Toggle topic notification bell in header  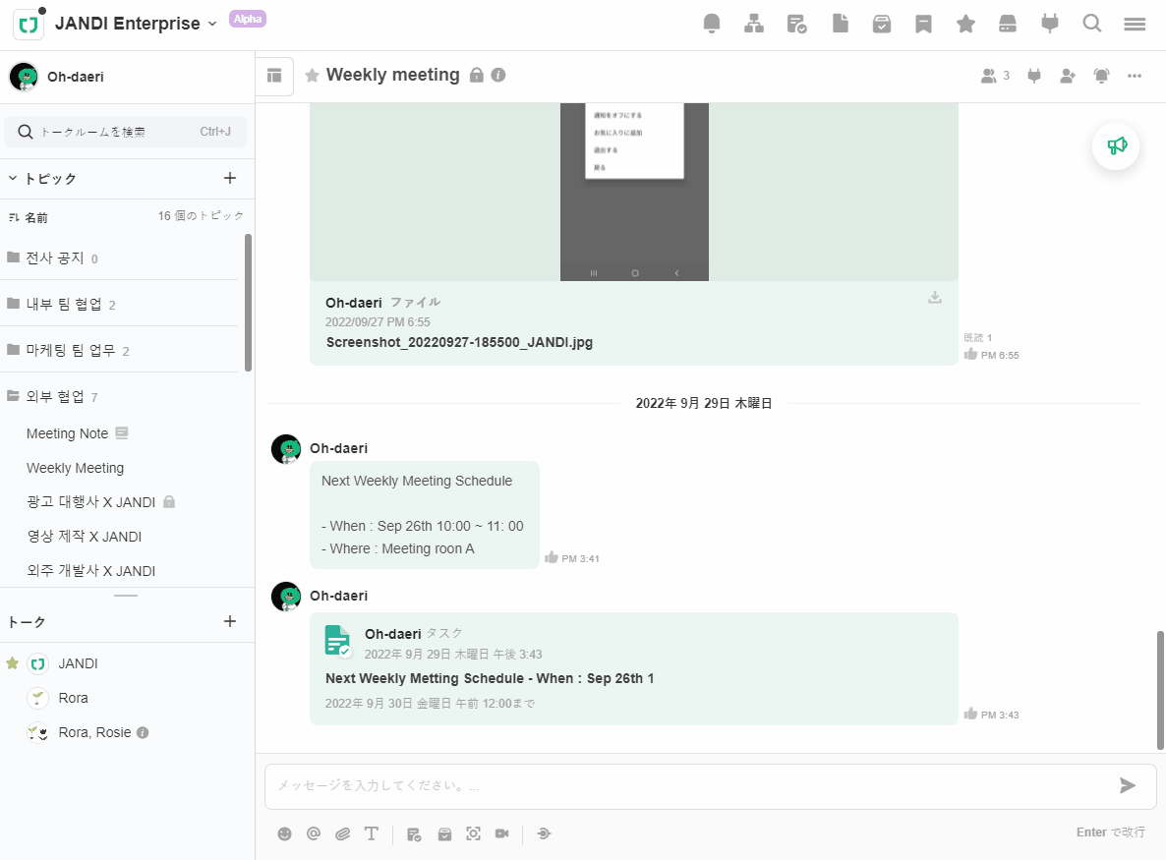click(x=1101, y=76)
